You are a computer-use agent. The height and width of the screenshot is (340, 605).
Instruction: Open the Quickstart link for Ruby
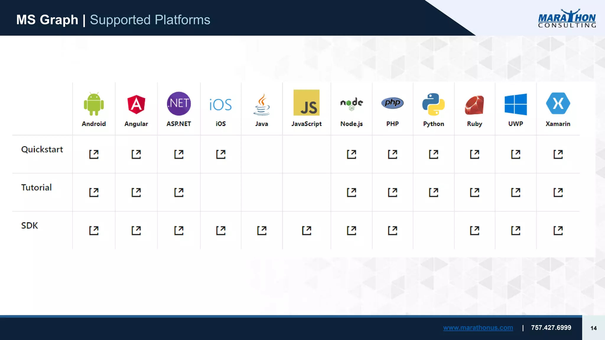[475, 154]
